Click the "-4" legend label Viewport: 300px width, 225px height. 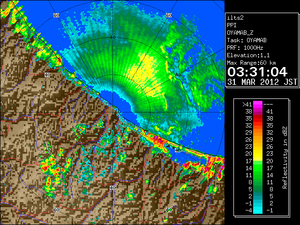pos(248,210)
